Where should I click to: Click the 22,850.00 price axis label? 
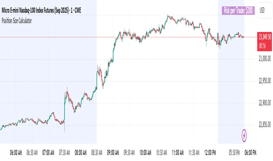coord(265,125)
